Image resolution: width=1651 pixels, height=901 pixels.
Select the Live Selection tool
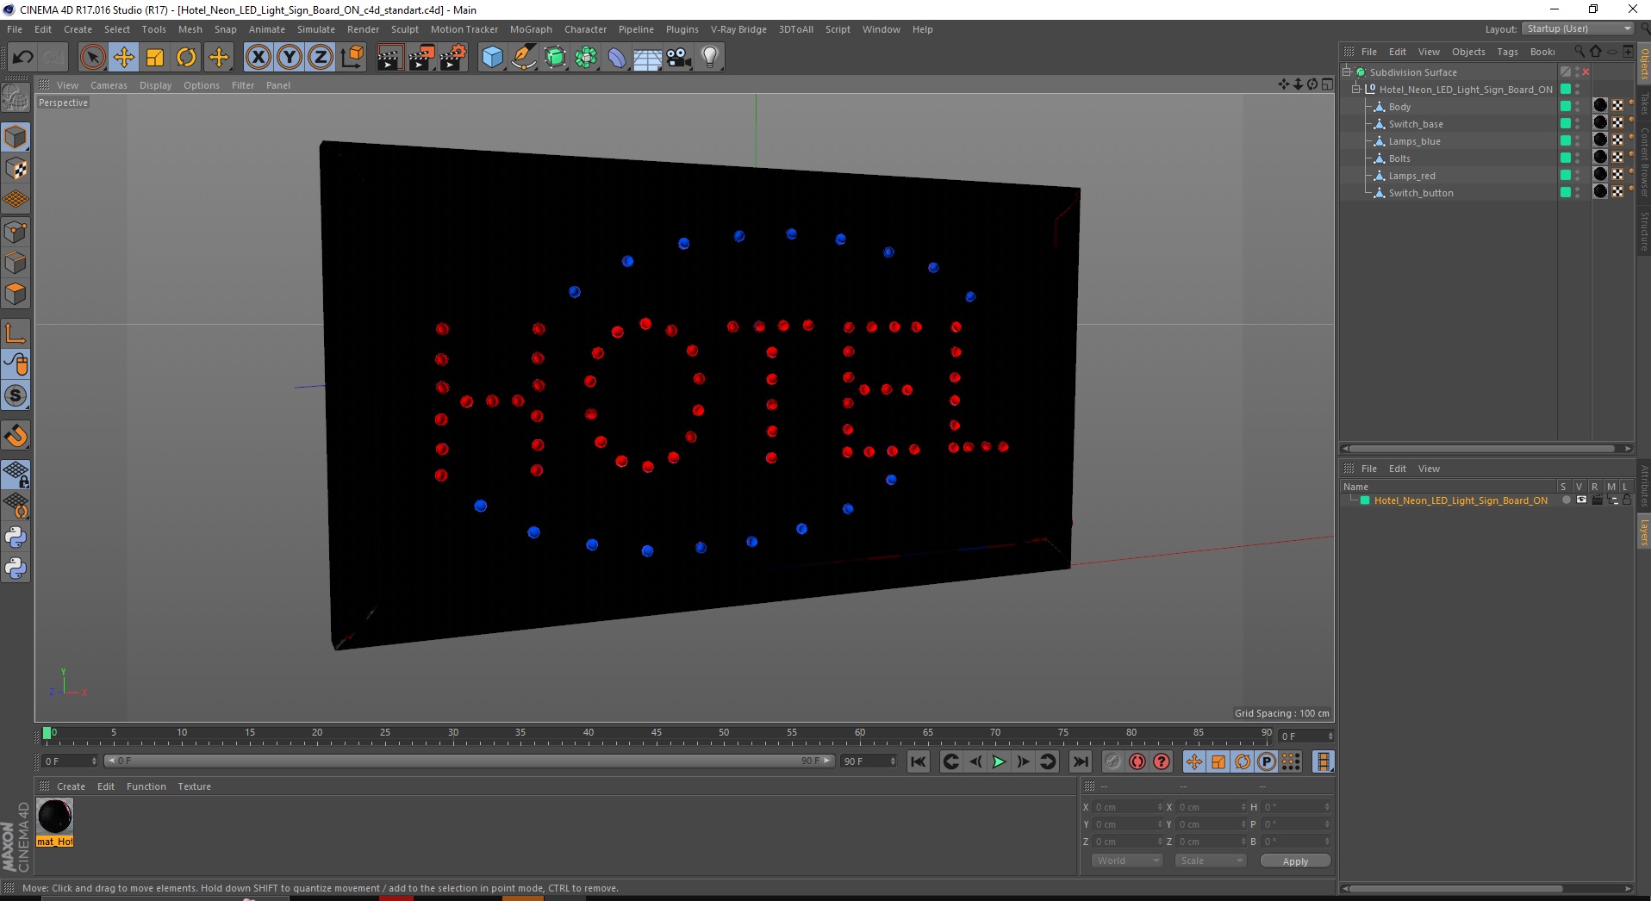click(92, 58)
